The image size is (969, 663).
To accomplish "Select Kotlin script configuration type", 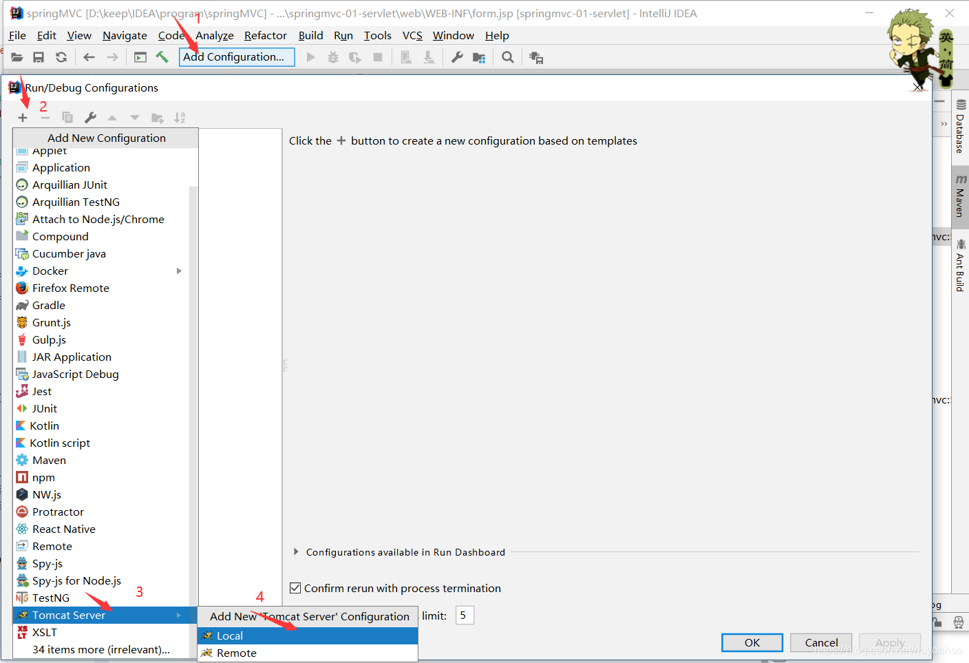I will click(x=101, y=443).
